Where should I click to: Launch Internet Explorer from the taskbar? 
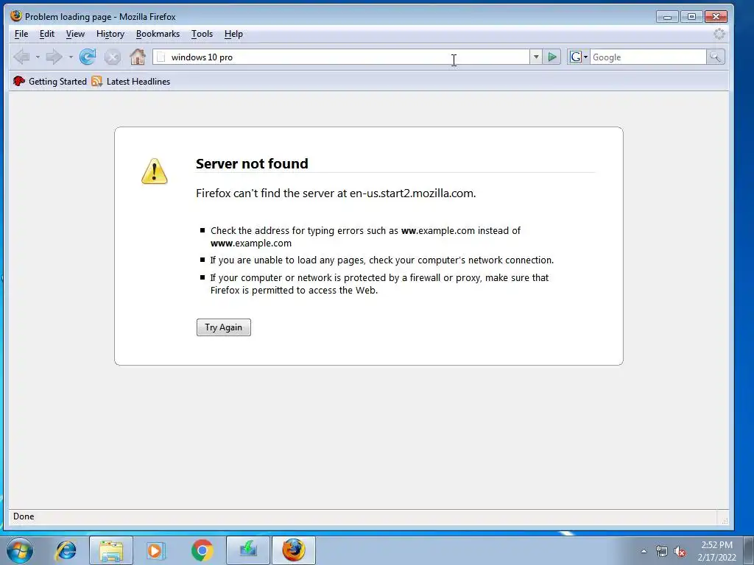pyautogui.click(x=66, y=550)
